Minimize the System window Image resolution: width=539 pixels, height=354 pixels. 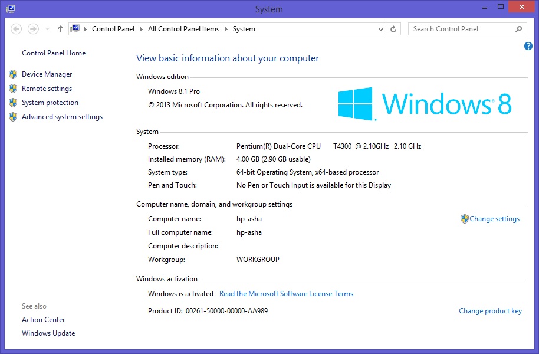pyautogui.click(x=485, y=8)
